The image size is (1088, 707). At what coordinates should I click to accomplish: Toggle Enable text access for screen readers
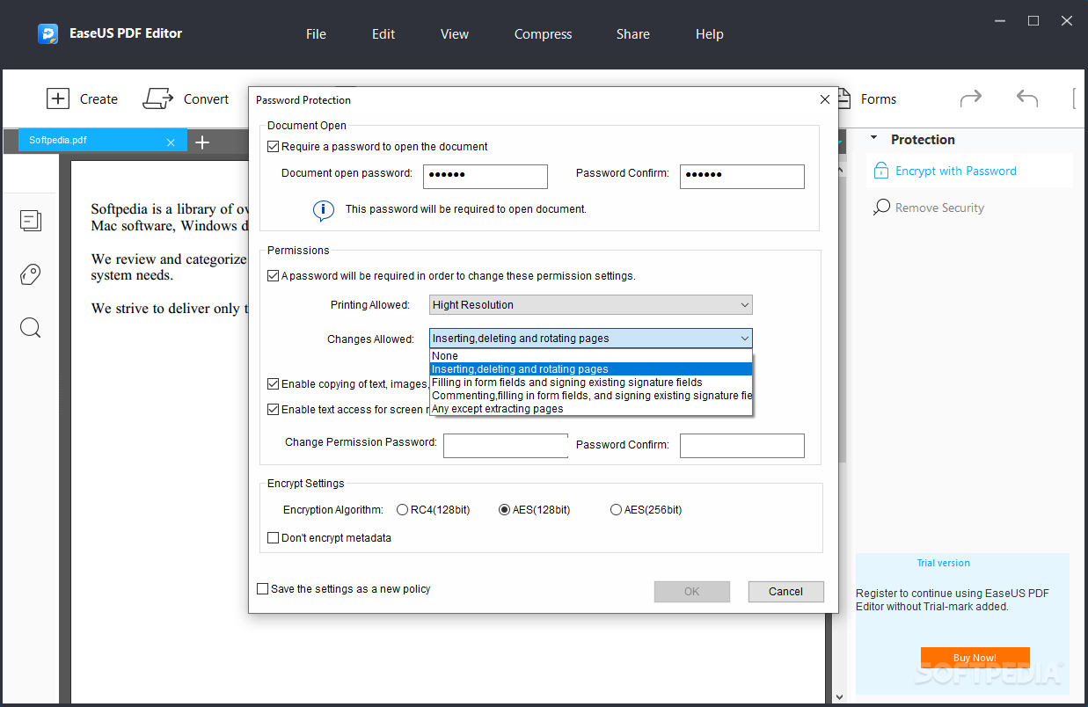point(274,410)
